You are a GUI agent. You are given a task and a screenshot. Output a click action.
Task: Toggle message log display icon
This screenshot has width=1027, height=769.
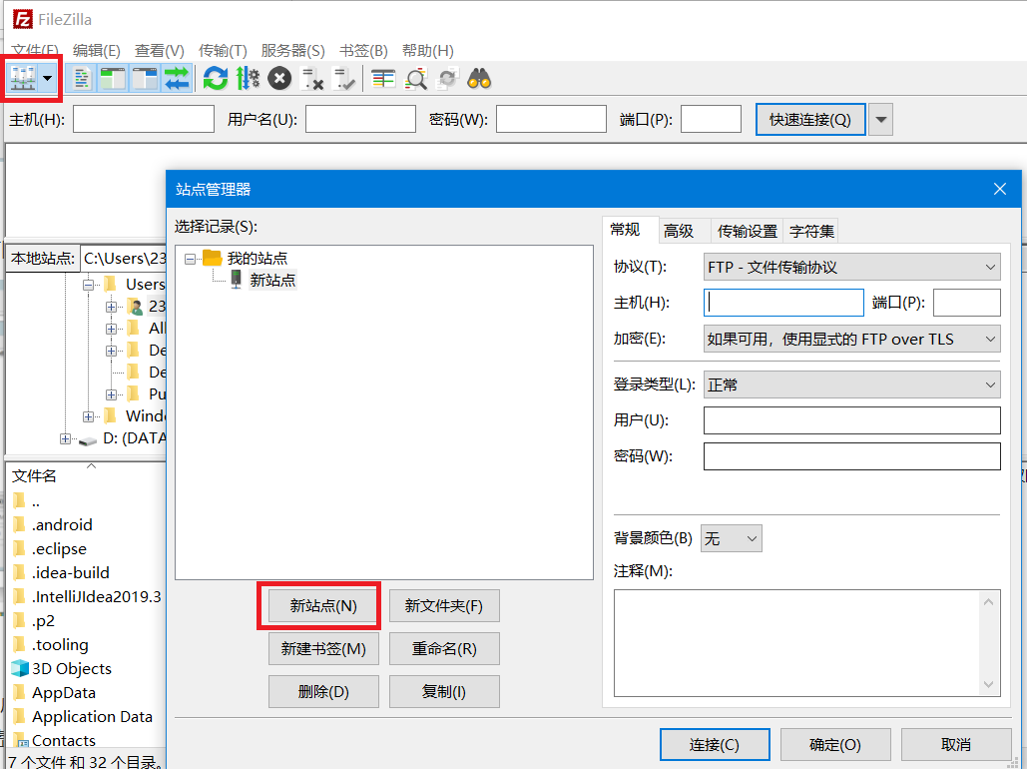tap(82, 79)
